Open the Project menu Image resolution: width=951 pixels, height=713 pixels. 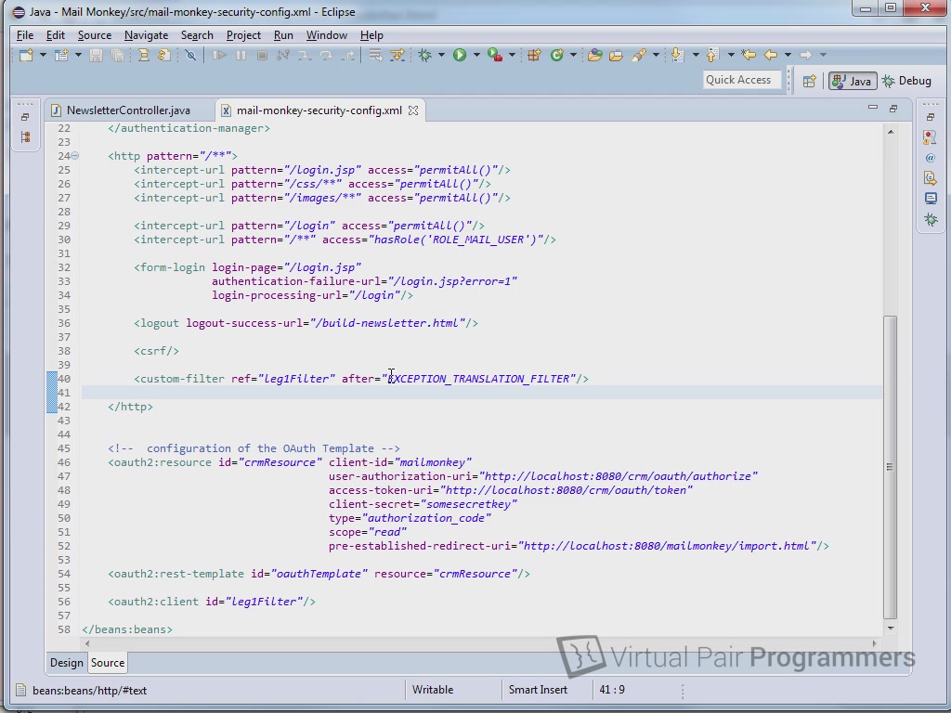point(243,35)
